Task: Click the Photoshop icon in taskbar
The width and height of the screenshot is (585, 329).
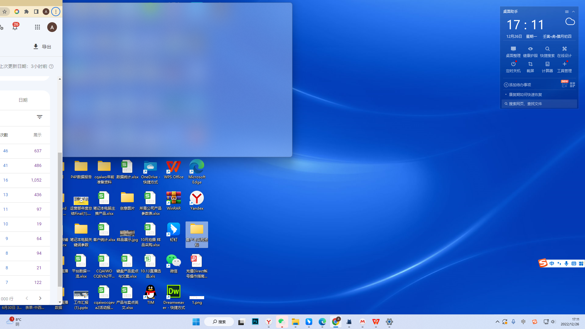Action: (255, 322)
